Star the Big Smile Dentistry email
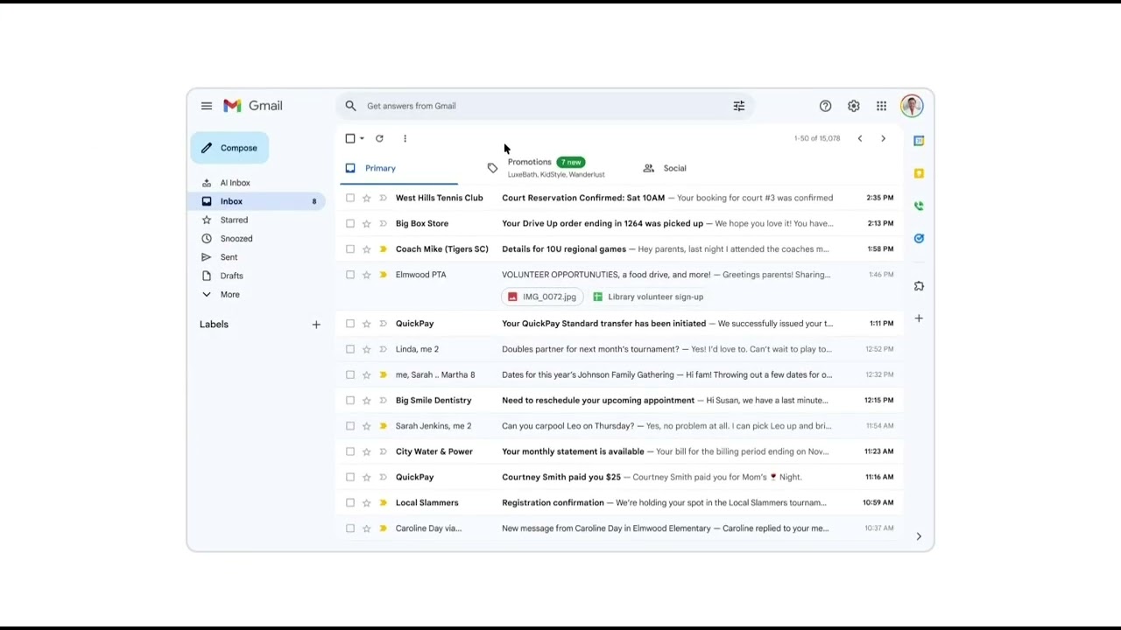Screen dimensions: 1121x630 click(x=367, y=400)
